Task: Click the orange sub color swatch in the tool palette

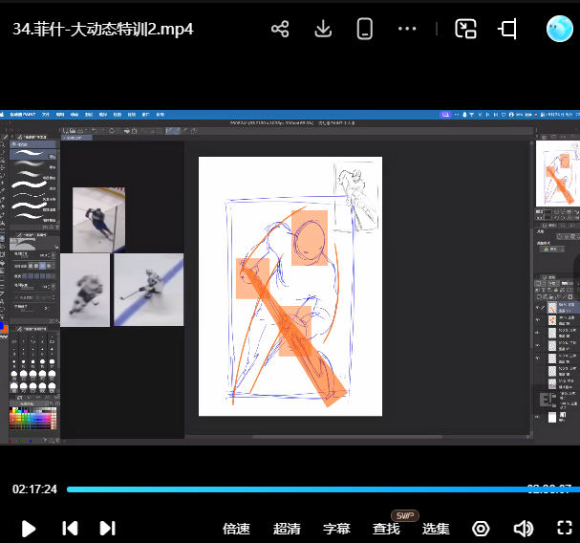Action: (x=5, y=329)
